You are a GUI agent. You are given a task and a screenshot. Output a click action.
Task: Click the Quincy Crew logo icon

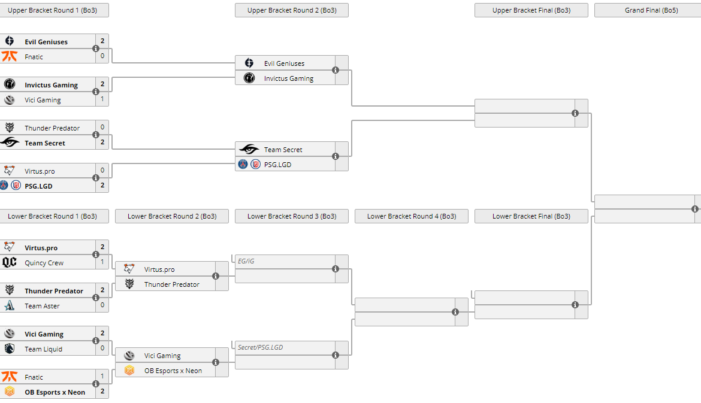10,262
